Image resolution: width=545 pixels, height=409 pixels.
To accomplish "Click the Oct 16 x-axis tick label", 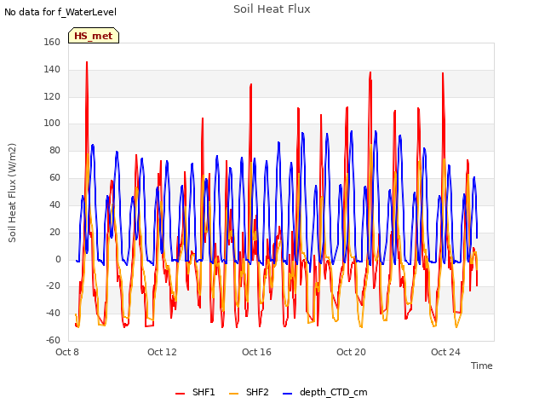I will pos(256,352).
